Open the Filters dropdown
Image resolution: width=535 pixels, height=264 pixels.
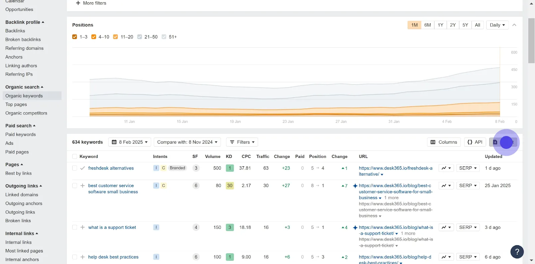[x=242, y=142]
